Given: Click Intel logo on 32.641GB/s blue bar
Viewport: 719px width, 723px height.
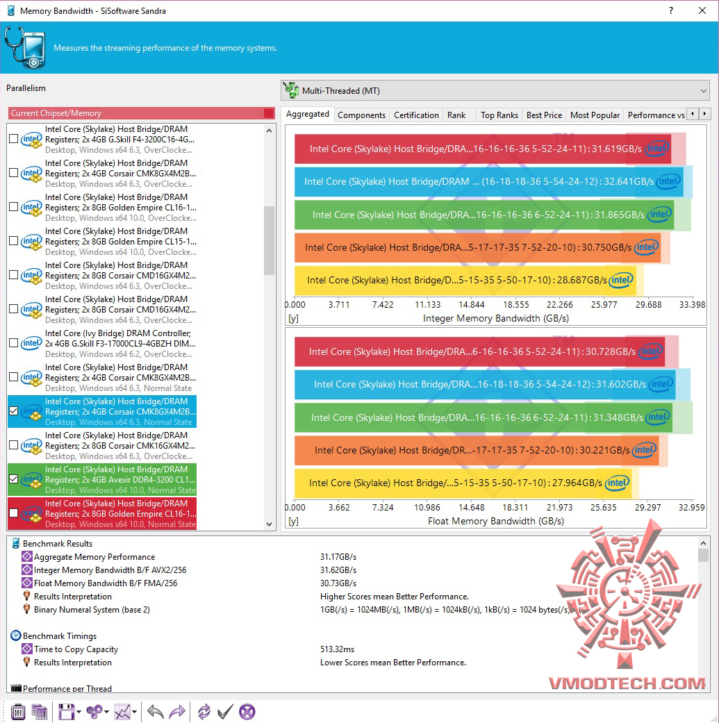Looking at the screenshot, I should pyautogui.click(x=668, y=181).
